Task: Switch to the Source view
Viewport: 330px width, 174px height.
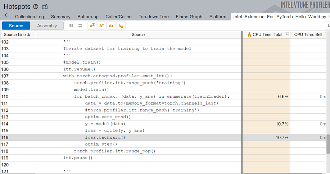Action: 16,26
